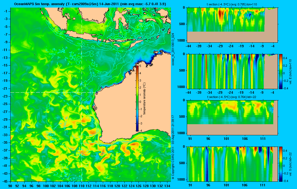Click the vel. E color bar scale
Screen dimensions: 297x189
click(281, 71)
